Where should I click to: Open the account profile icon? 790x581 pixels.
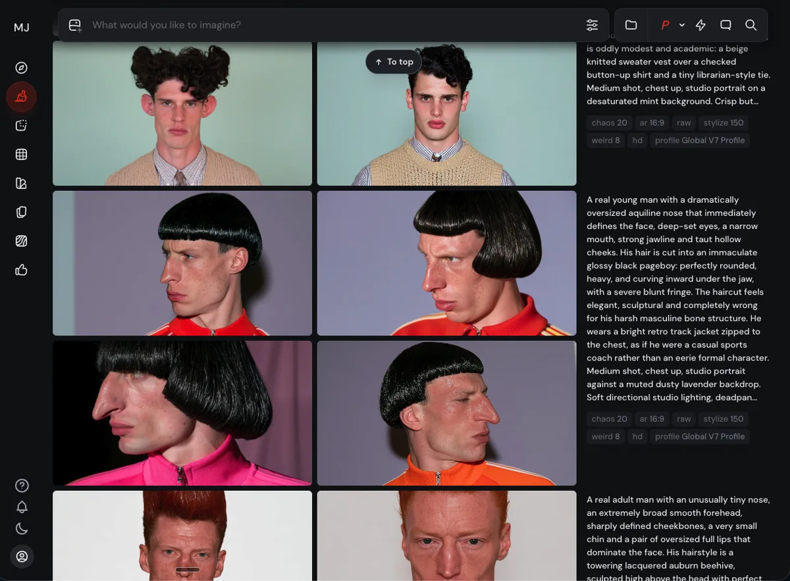coord(22,557)
